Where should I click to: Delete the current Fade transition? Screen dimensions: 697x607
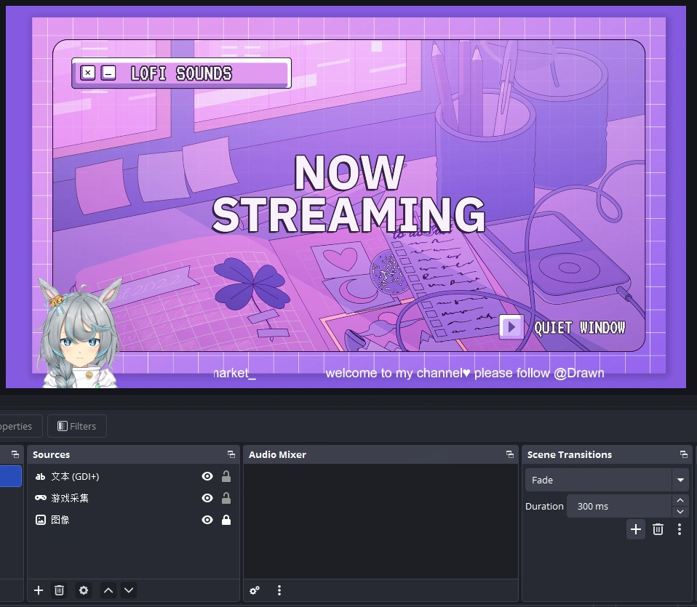658,529
